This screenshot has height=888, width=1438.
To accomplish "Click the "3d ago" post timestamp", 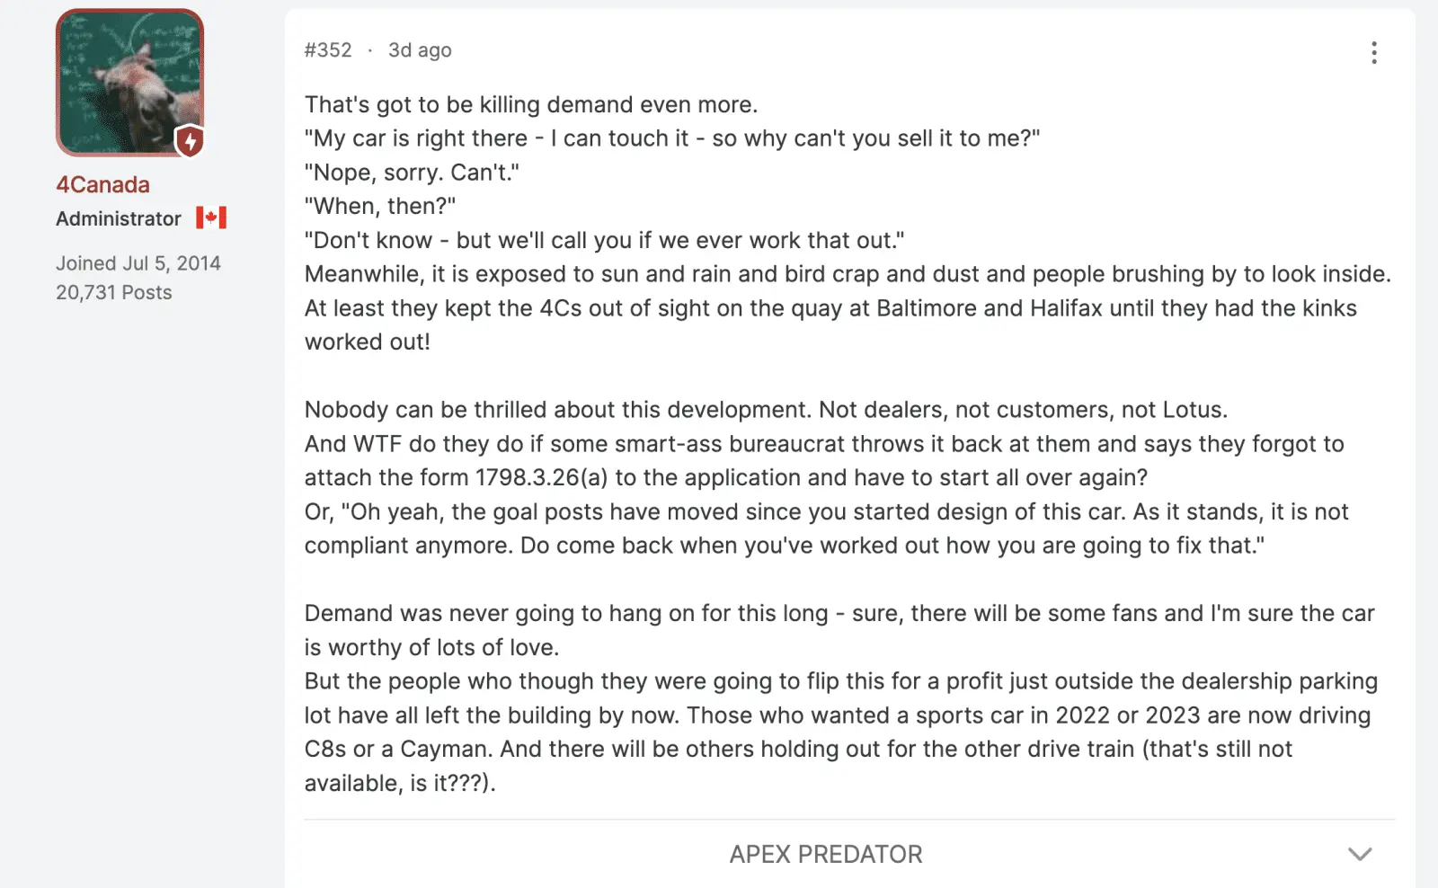I will [420, 50].
